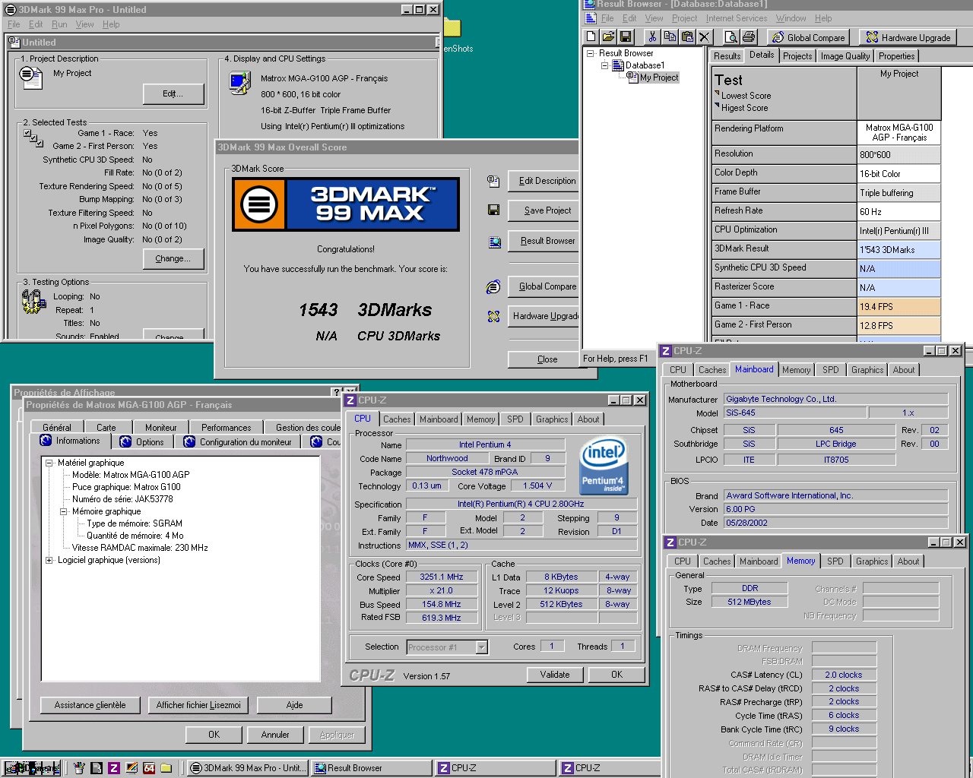Screen dimensions: 973x778
Task: Expand the Logiciel graphique (versions) node
Action: coord(49,560)
